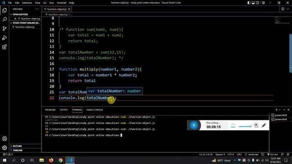The width and height of the screenshot is (292, 164).
Task: Open the Extensions view
Action: (5, 46)
